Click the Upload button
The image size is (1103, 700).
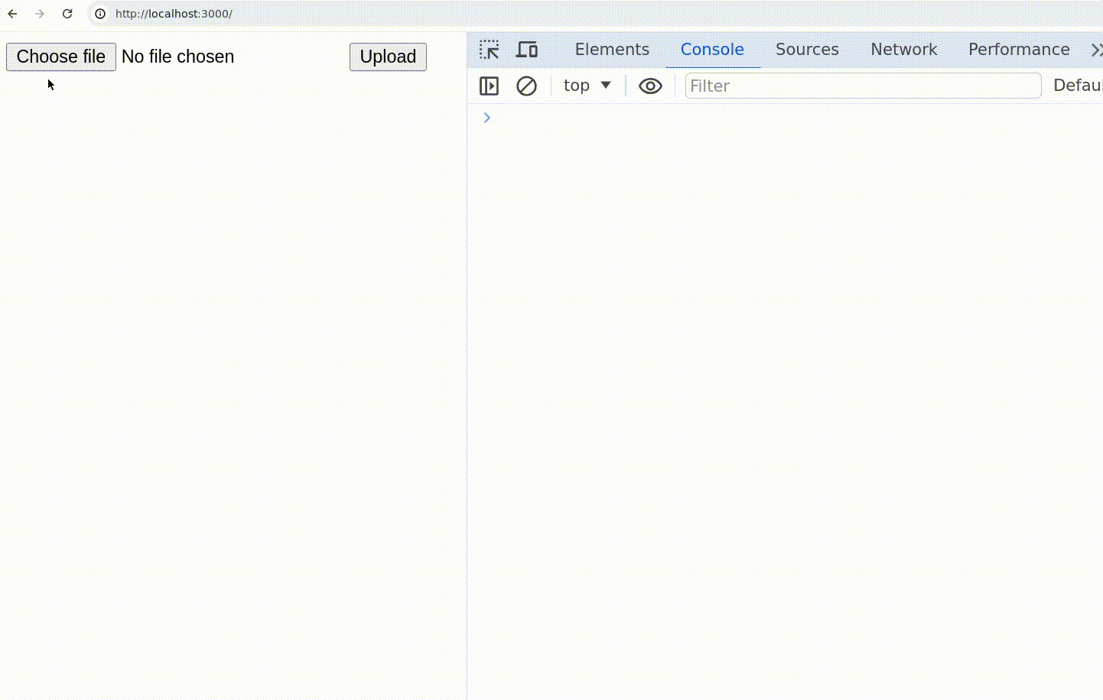click(388, 57)
